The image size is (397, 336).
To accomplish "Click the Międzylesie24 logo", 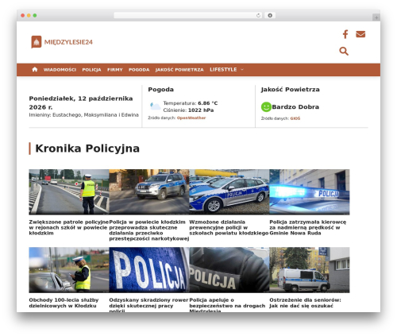I will tap(62, 42).
